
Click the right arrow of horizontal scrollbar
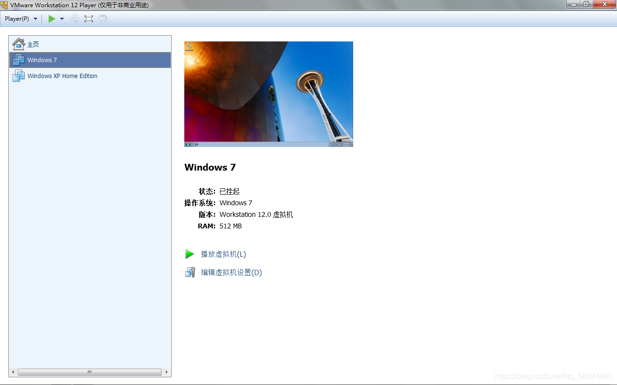click(x=166, y=372)
